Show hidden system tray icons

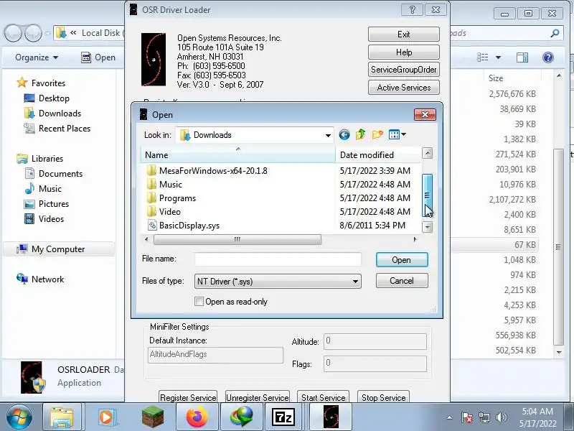pyautogui.click(x=449, y=417)
